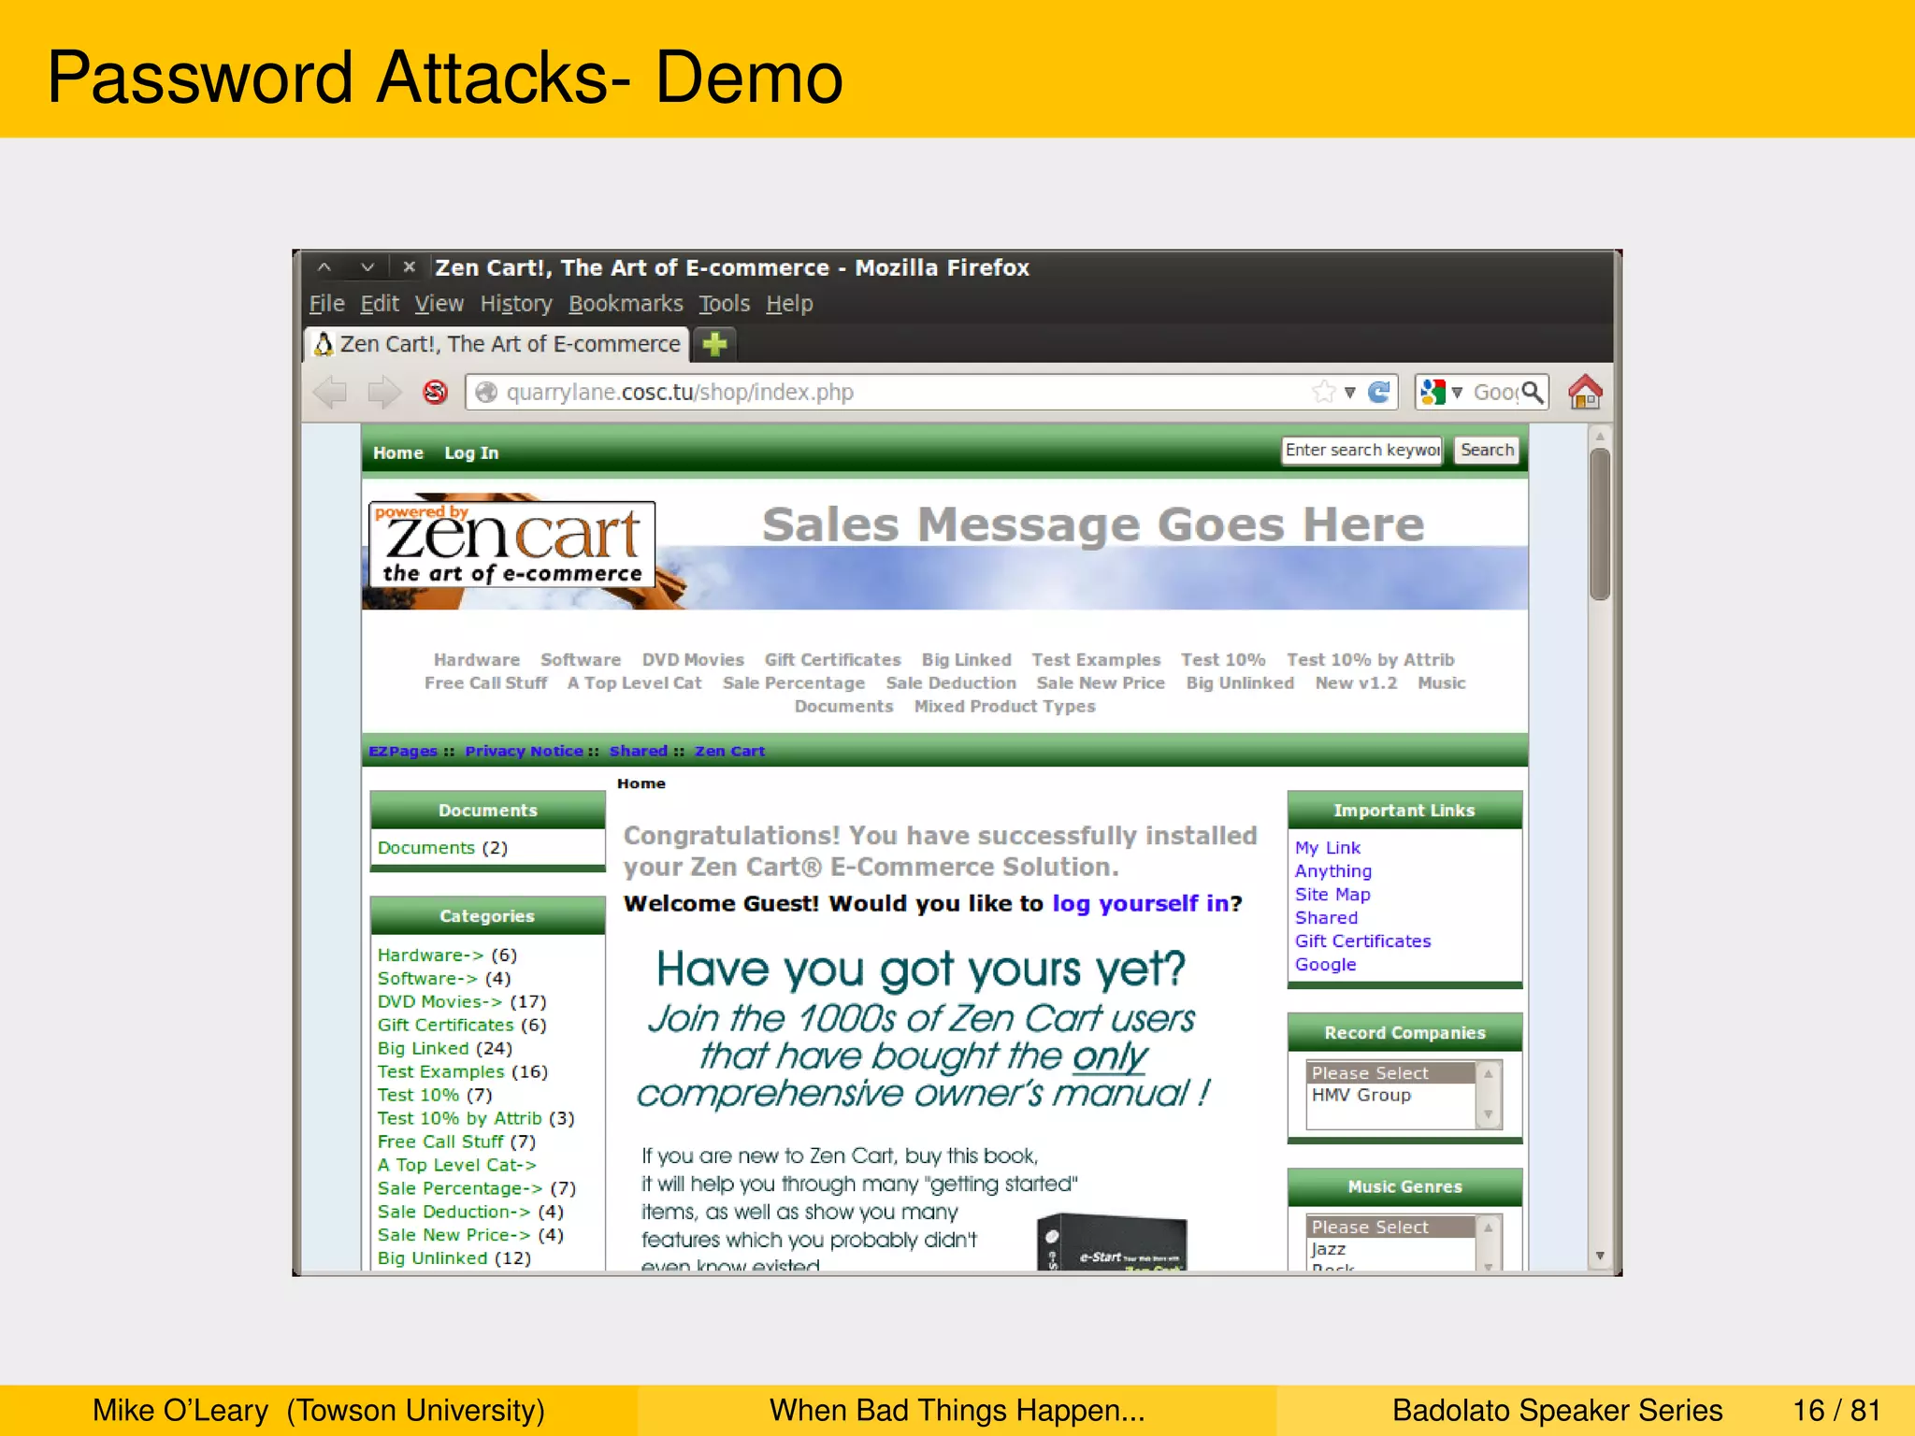The image size is (1915, 1436).
Task: Click Record Companies list up arrow
Action: click(1489, 1073)
